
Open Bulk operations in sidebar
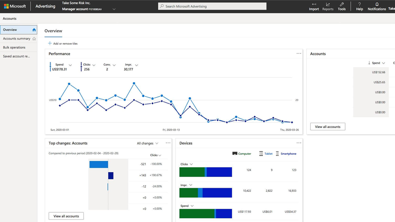point(19,47)
